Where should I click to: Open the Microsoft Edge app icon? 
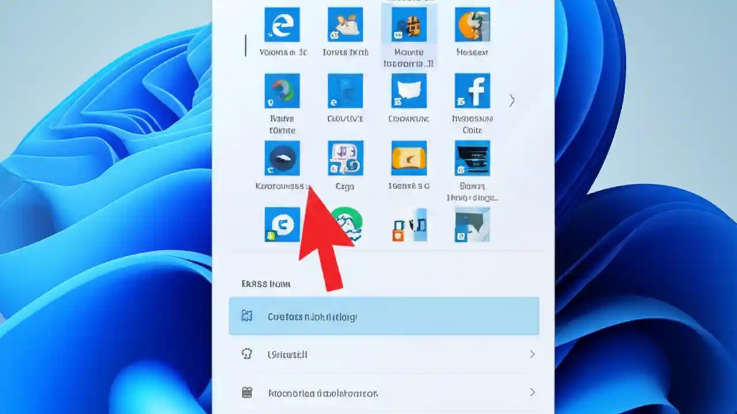pos(282,25)
